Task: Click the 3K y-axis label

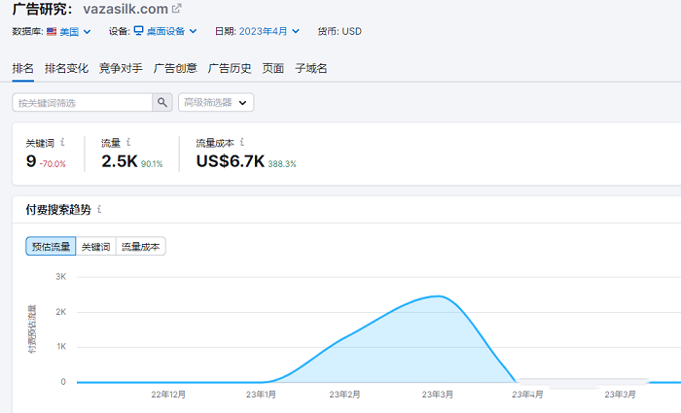Action: (60, 277)
